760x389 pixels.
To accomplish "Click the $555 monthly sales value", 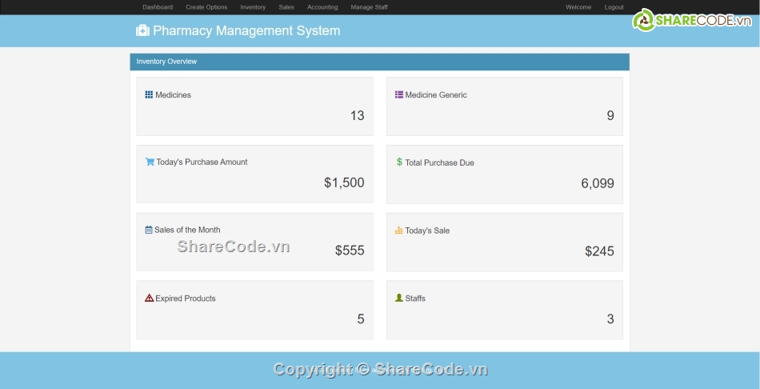I will pos(350,251).
